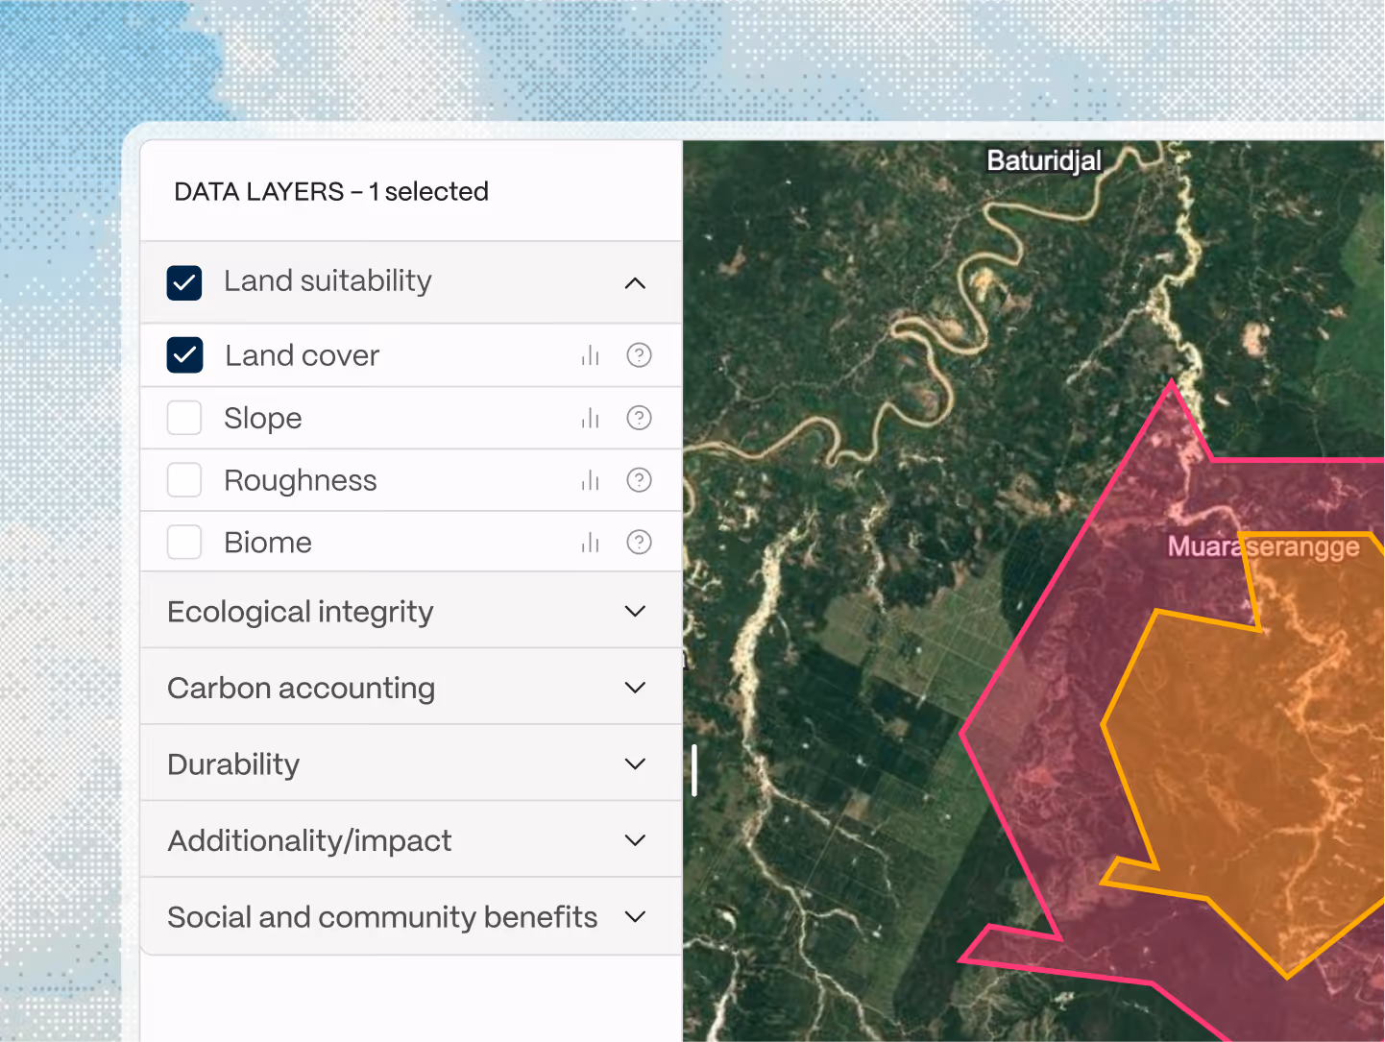View the Roughness bar chart icon
The width and height of the screenshot is (1385, 1042).
point(591,481)
